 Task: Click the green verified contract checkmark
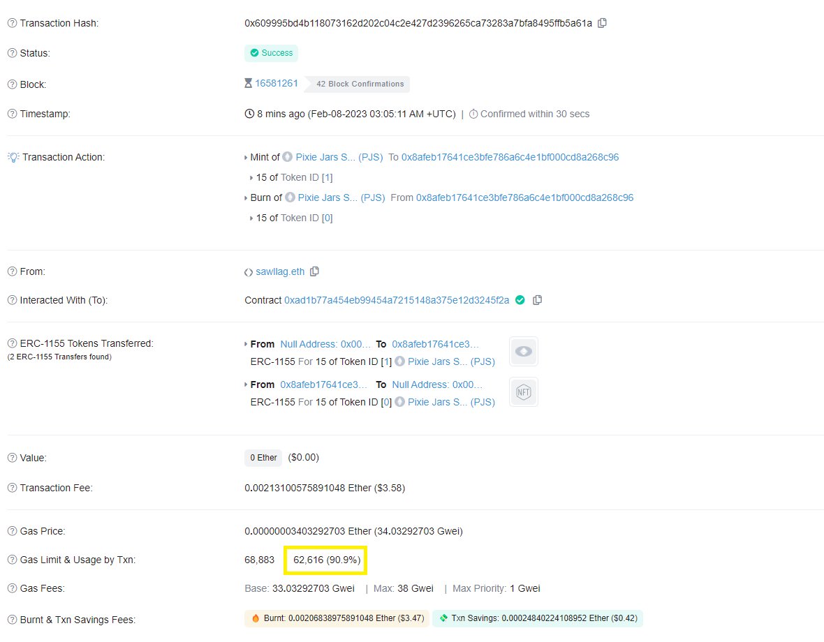click(x=520, y=300)
